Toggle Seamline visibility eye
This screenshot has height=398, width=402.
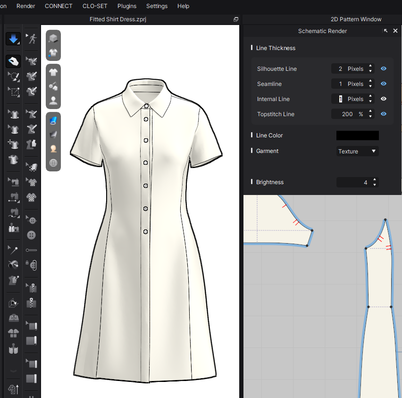click(384, 84)
